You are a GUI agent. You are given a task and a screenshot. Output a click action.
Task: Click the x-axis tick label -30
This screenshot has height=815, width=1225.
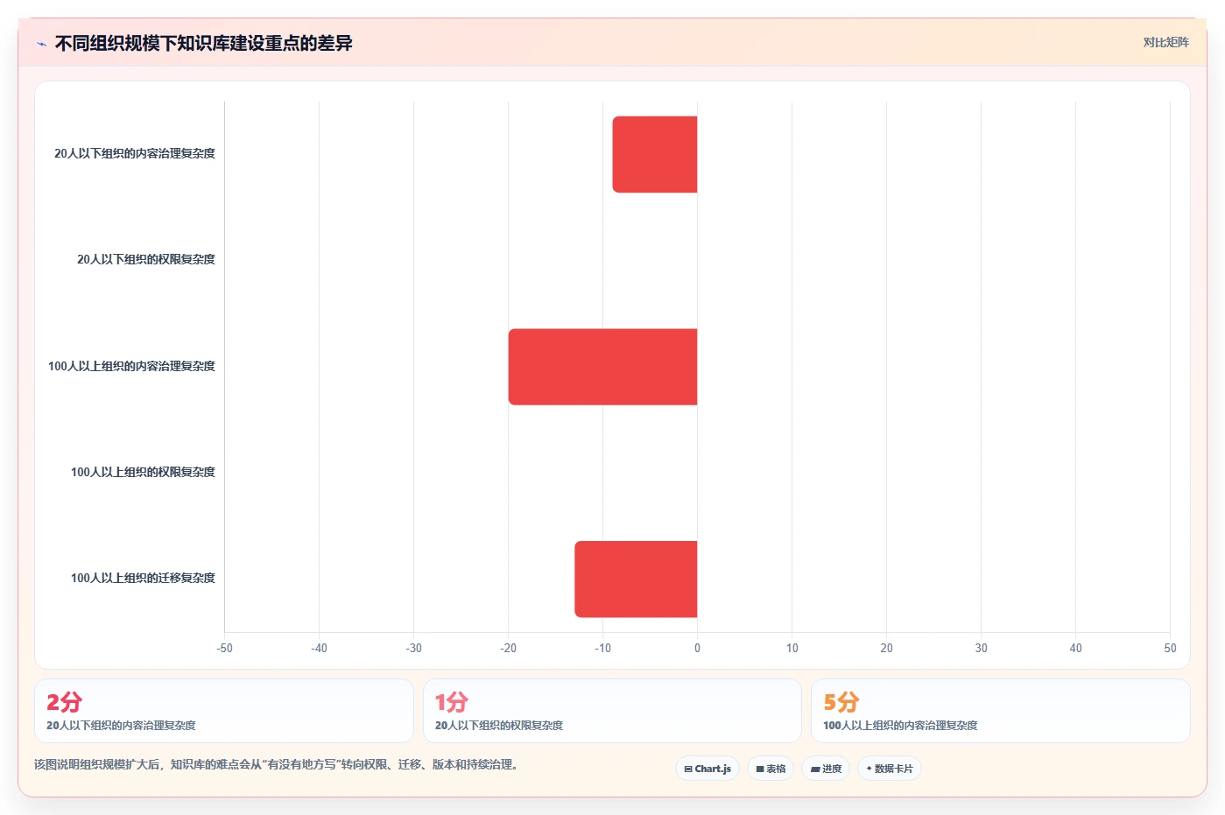tap(413, 648)
